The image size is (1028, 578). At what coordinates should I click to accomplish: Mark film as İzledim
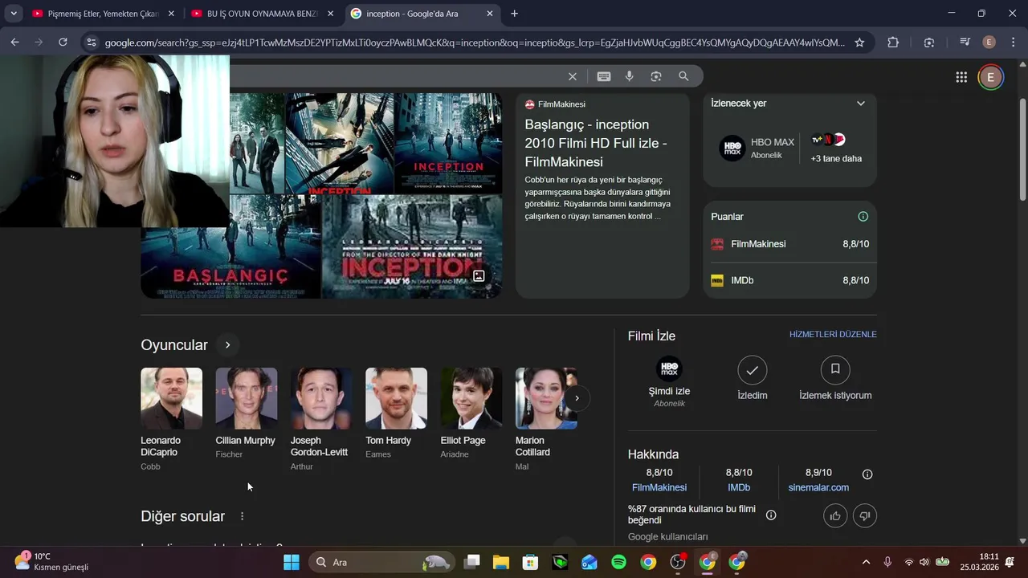[x=753, y=378]
